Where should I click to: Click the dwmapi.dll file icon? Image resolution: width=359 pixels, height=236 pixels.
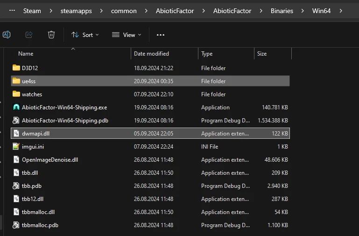click(16, 133)
